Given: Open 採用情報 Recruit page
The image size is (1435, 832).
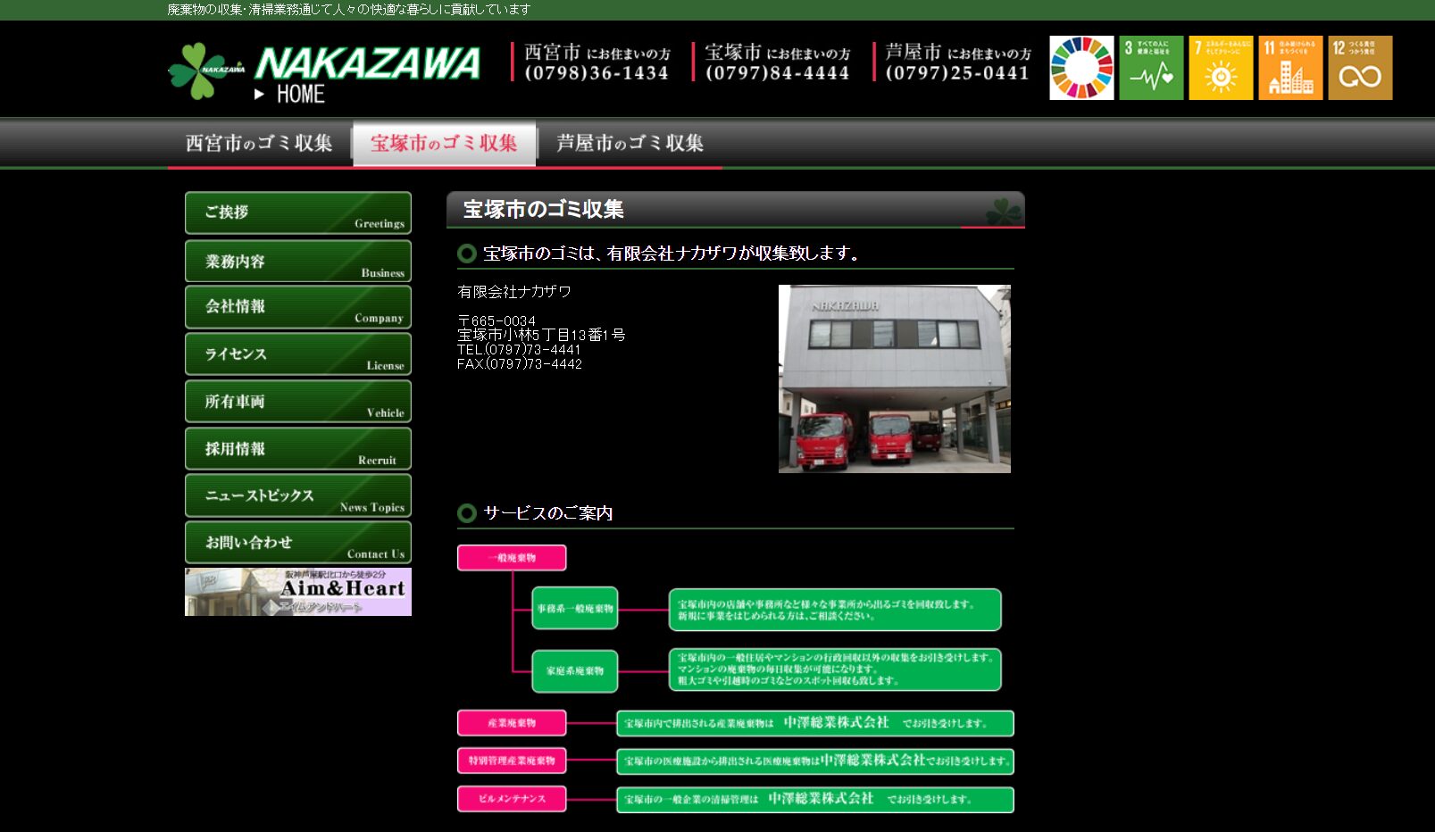Looking at the screenshot, I should (x=298, y=449).
